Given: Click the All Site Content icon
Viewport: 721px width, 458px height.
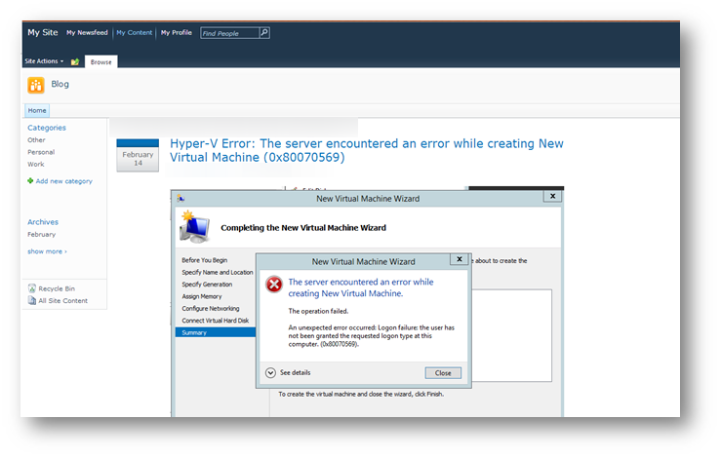Looking at the screenshot, I should click(31, 300).
